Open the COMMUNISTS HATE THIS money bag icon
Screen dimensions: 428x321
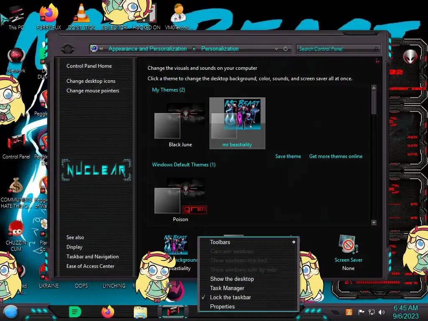(16, 192)
